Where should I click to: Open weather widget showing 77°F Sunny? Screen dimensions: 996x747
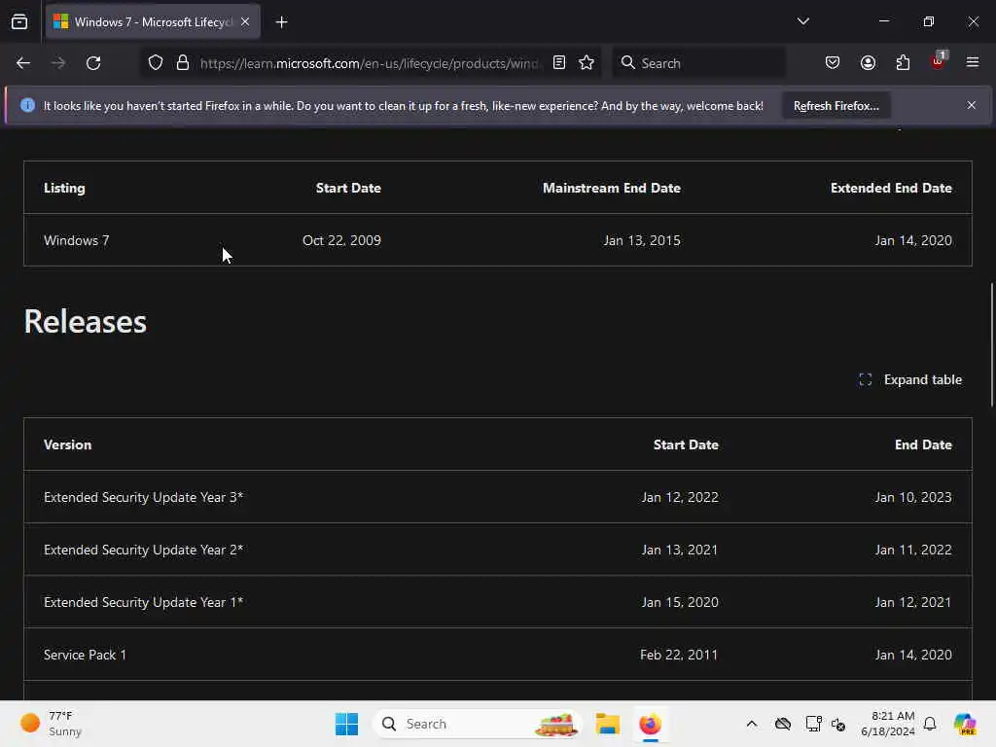52,724
